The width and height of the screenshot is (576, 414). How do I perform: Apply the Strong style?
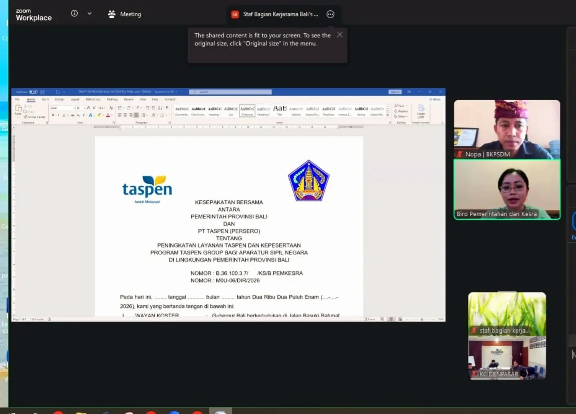(x=361, y=111)
